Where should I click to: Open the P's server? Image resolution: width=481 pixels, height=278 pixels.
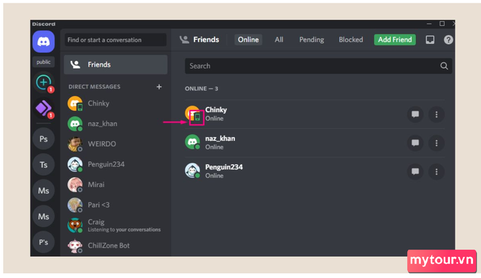(43, 242)
